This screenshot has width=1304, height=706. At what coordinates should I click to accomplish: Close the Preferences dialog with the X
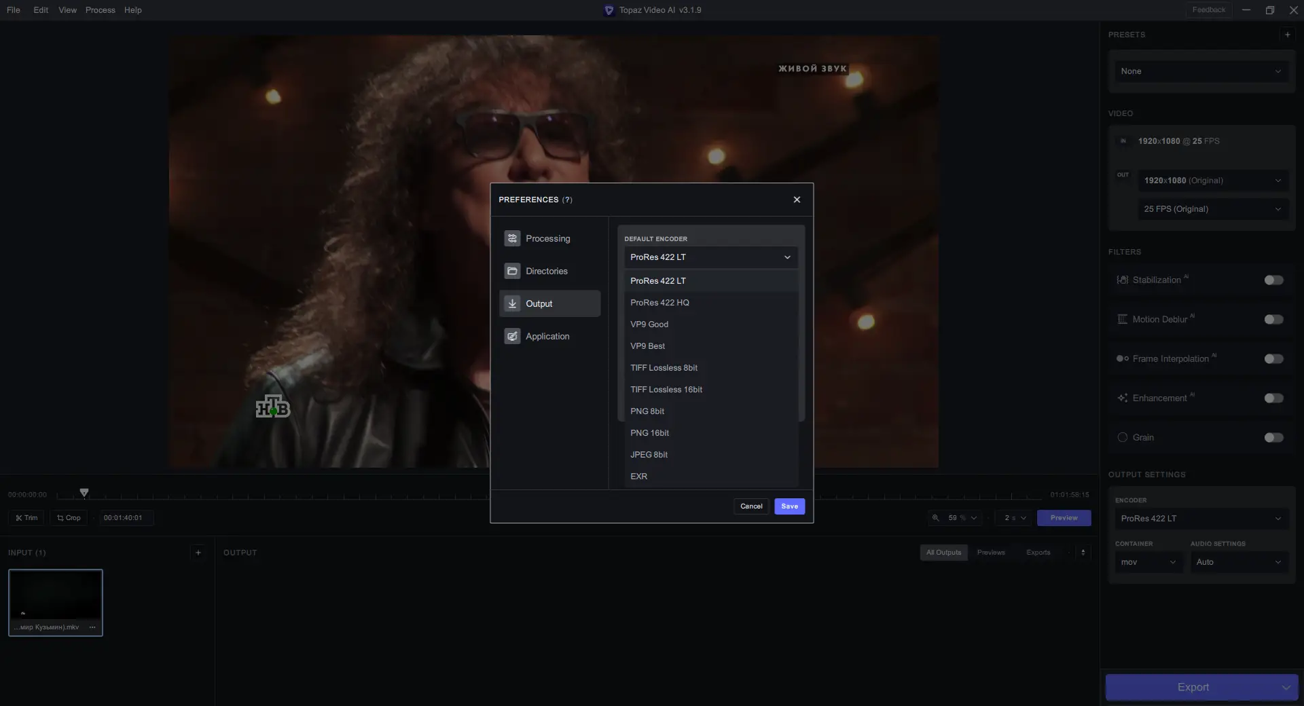point(797,200)
